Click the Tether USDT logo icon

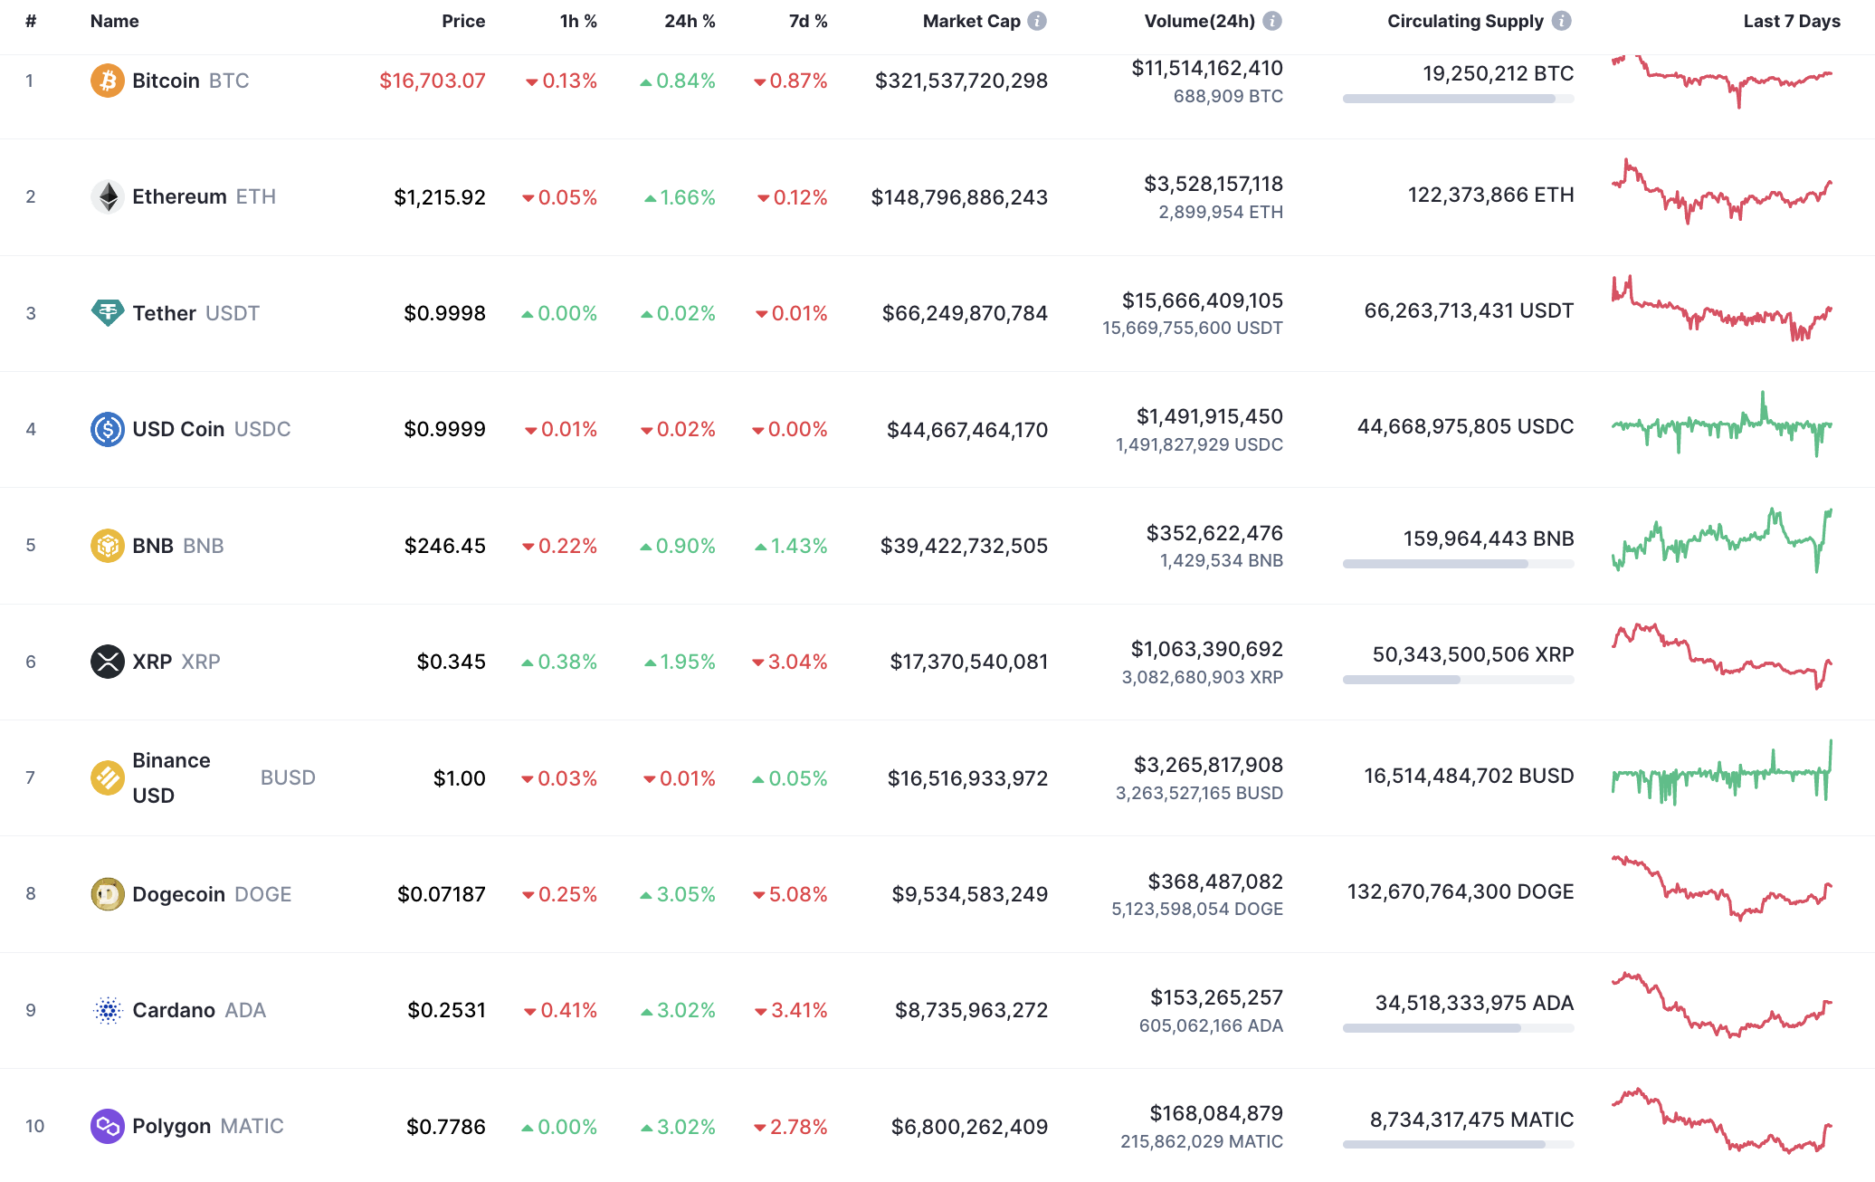click(x=108, y=312)
